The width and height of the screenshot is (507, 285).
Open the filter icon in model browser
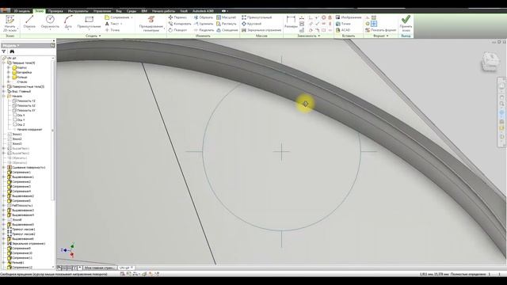(x=4, y=51)
